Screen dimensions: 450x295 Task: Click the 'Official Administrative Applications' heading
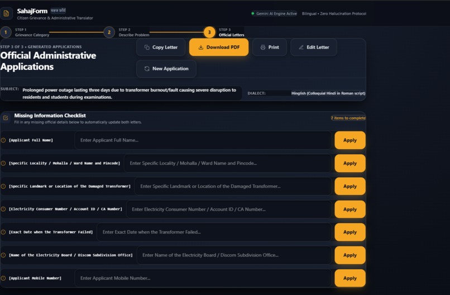(48, 61)
